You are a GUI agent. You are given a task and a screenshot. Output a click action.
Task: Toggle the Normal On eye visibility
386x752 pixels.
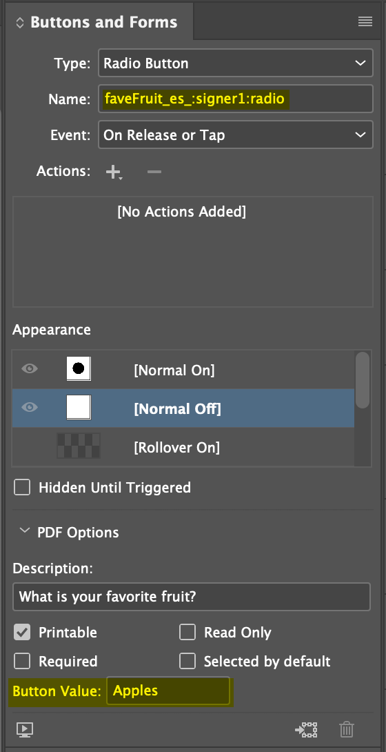click(x=30, y=369)
